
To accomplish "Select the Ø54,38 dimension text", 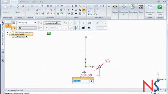I will click(86, 75).
